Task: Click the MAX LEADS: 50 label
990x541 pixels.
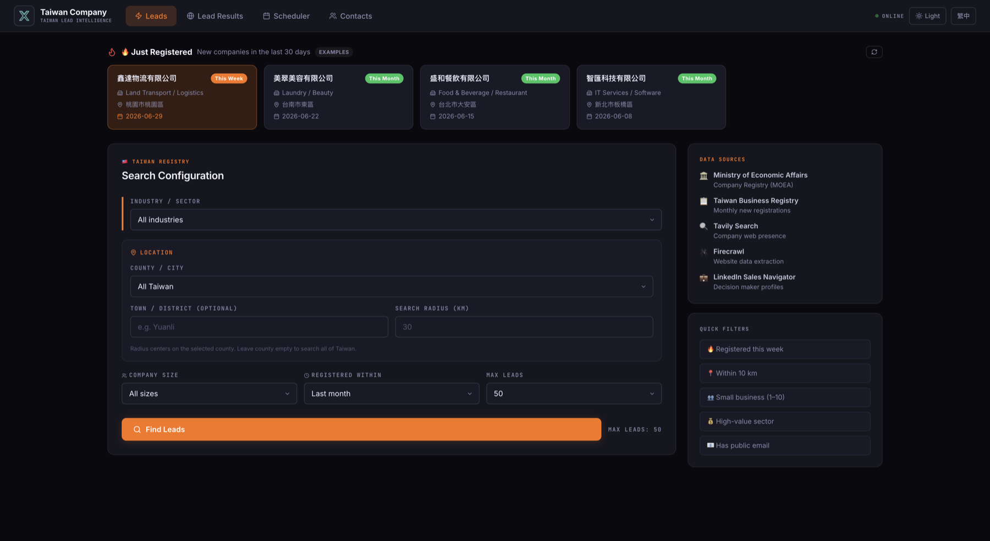Action: click(635, 429)
